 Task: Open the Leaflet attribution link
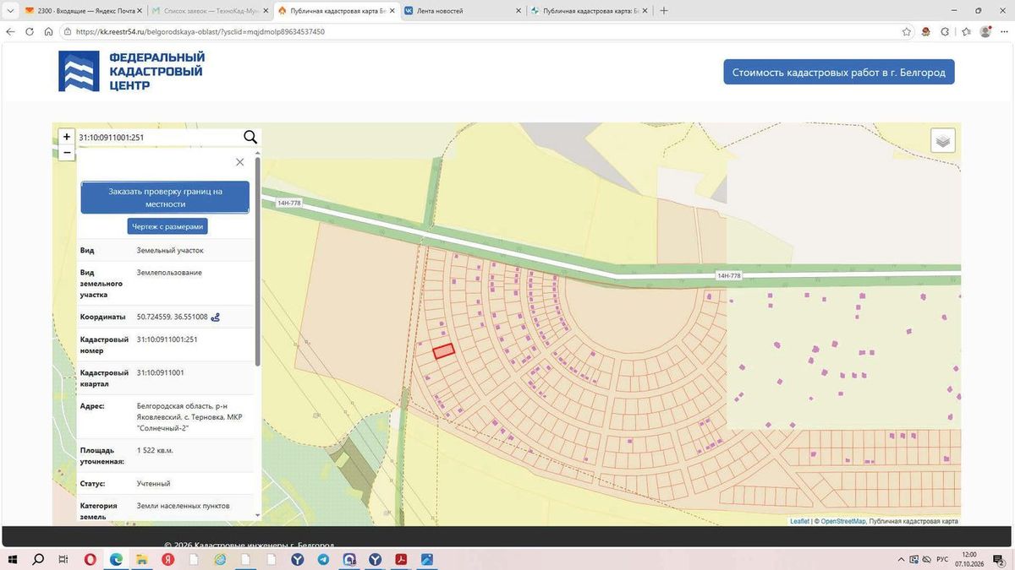[799, 521]
